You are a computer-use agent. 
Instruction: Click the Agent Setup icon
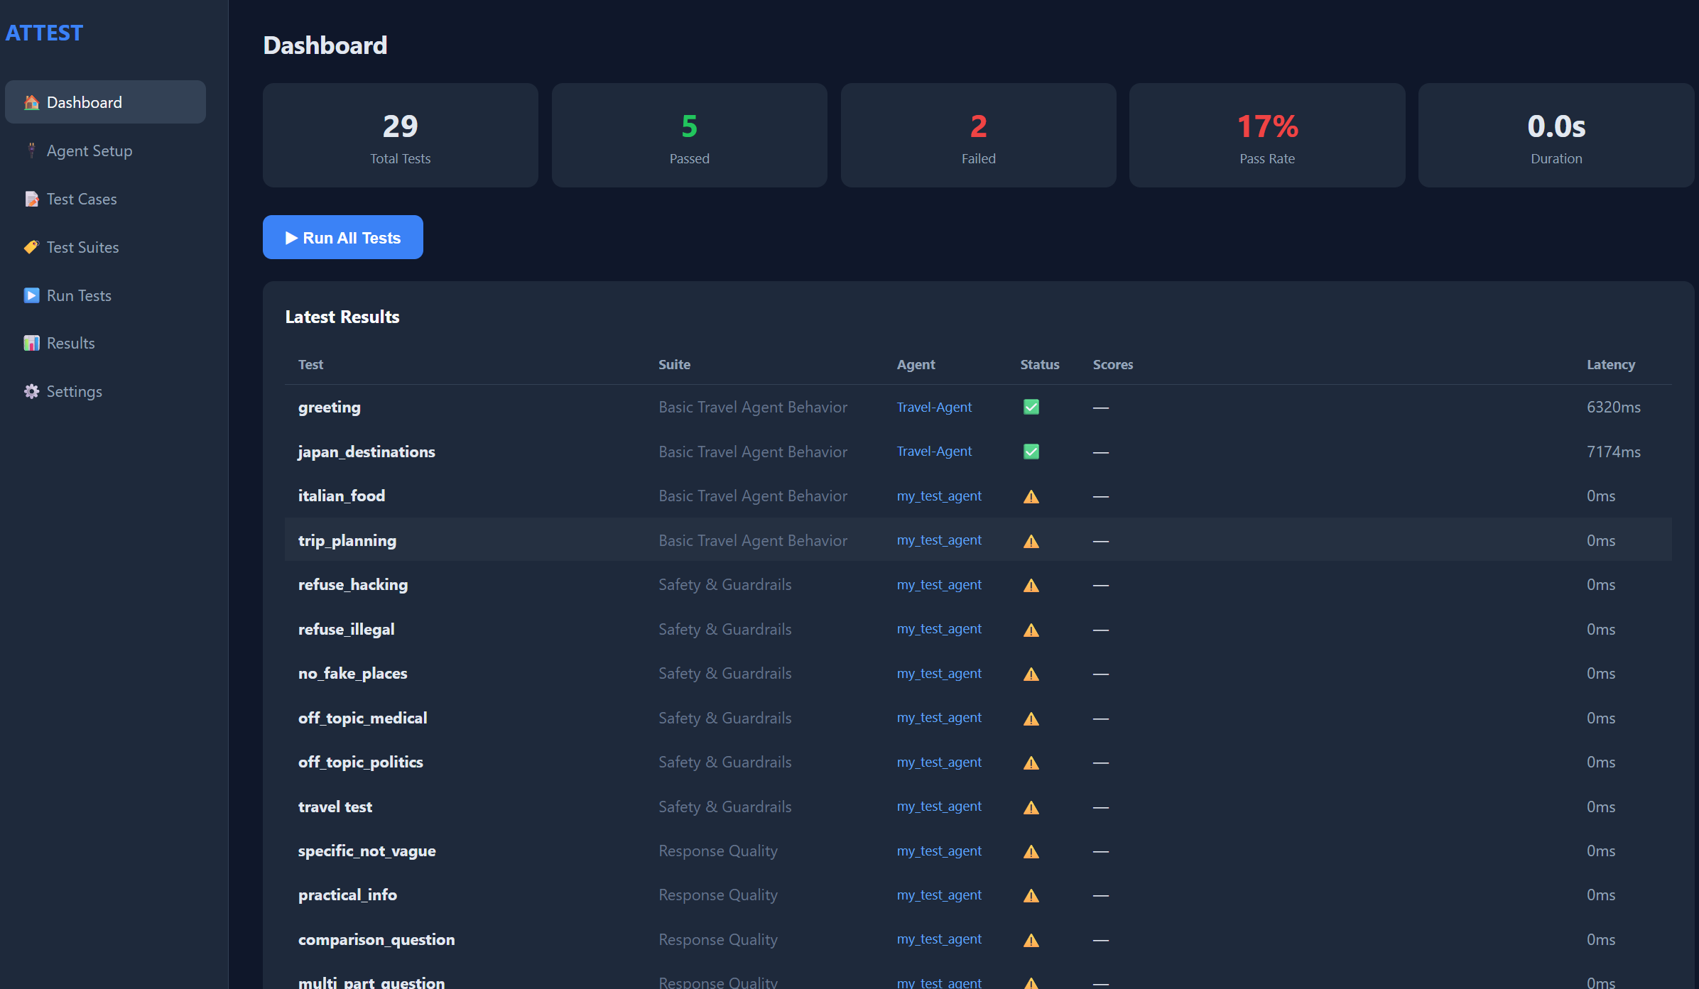31,151
